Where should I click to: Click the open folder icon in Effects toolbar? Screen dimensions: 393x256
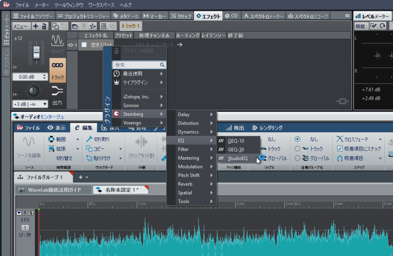[x=75, y=26]
